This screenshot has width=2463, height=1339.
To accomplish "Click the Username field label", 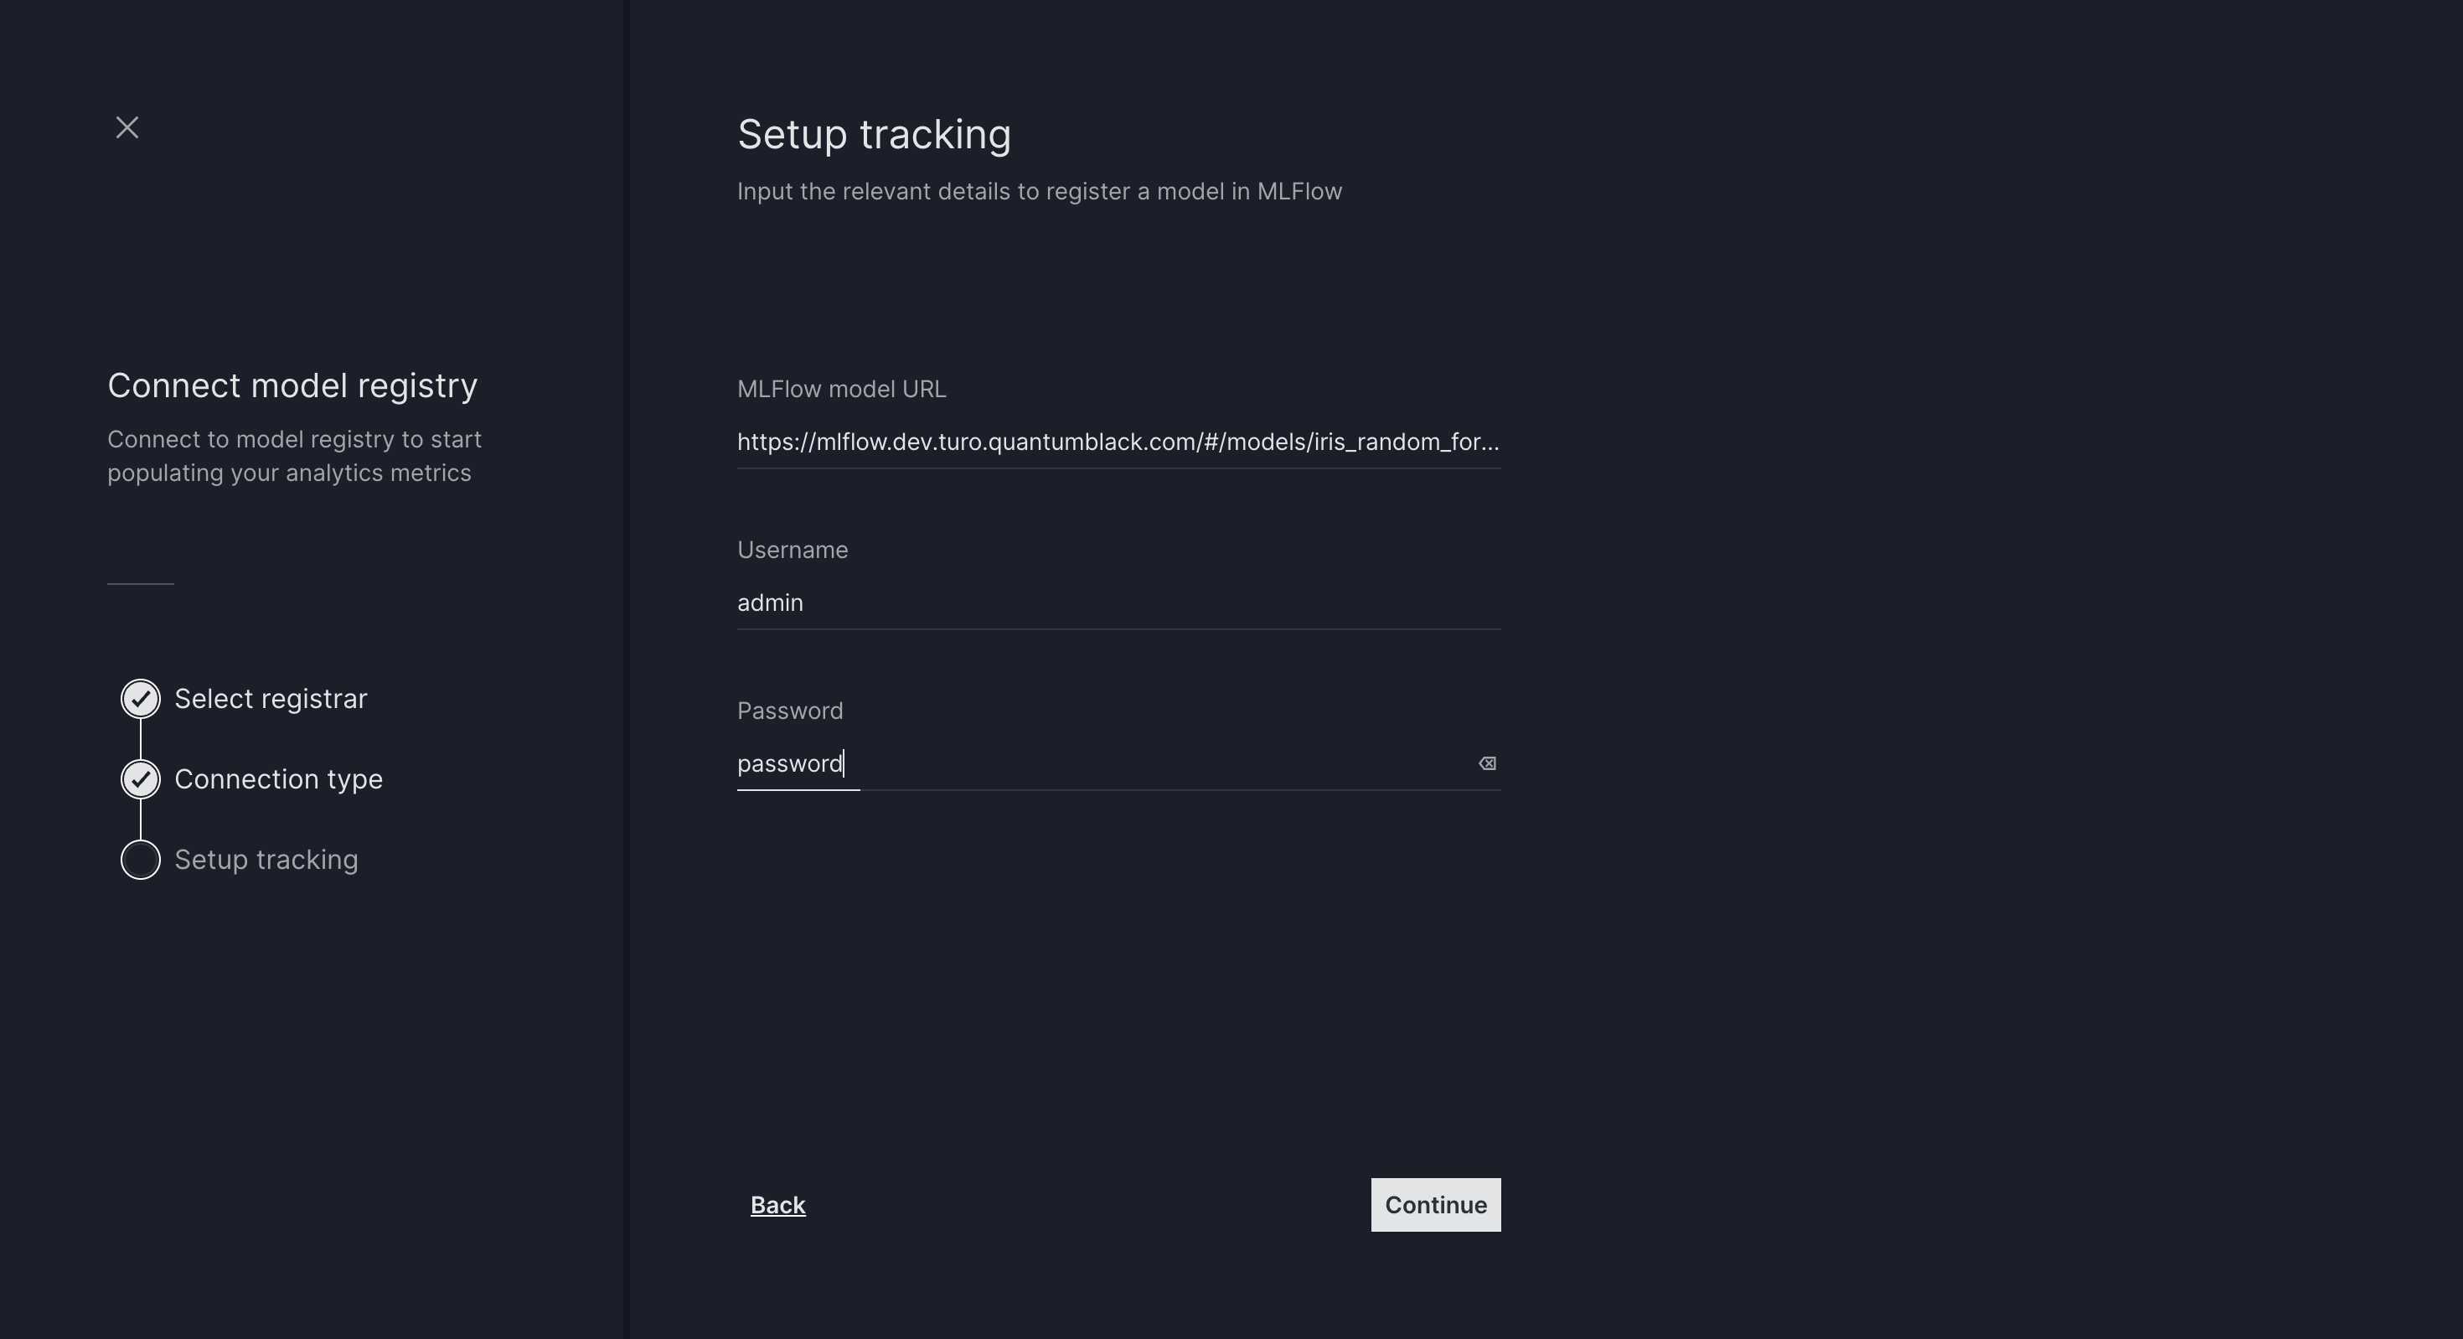I will tap(793, 549).
